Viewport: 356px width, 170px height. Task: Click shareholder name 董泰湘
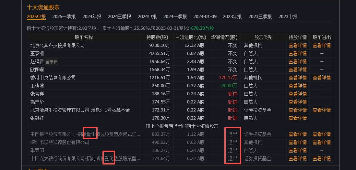click(x=37, y=53)
